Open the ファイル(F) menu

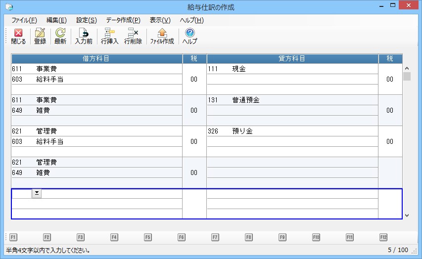[24, 20]
